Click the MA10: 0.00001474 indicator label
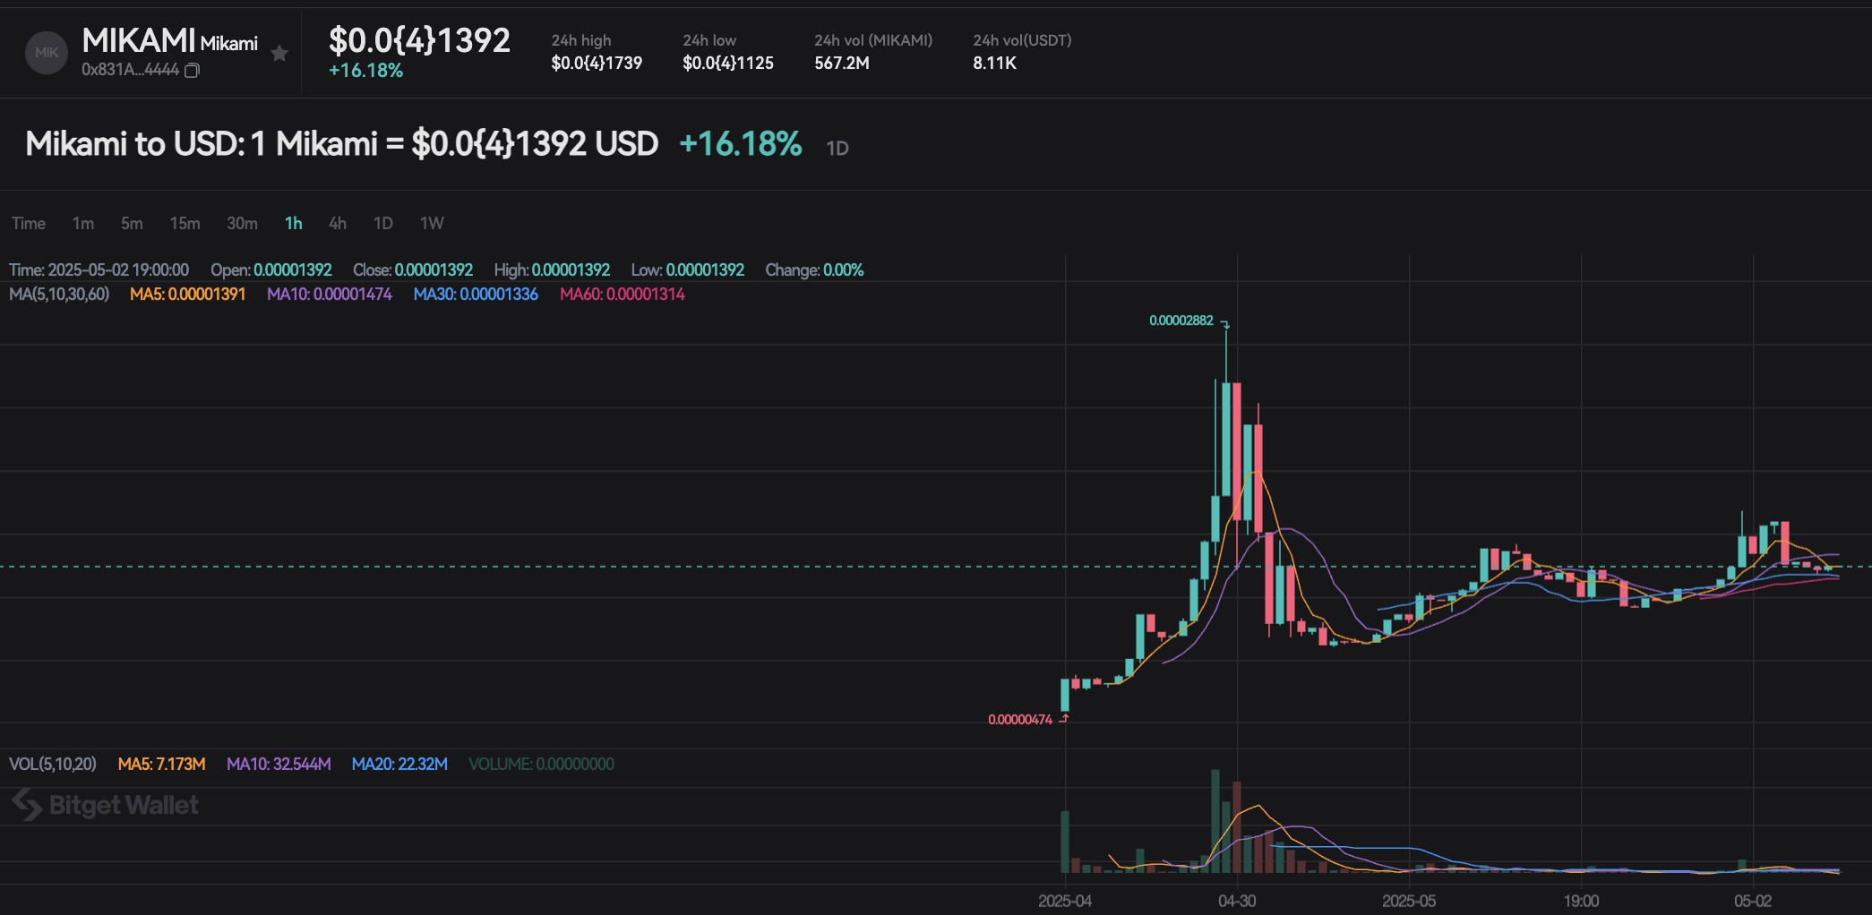This screenshot has width=1872, height=915. (330, 295)
